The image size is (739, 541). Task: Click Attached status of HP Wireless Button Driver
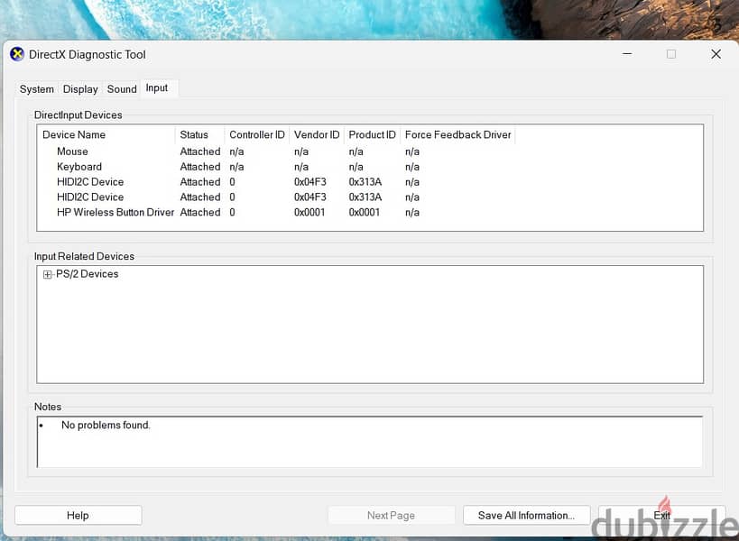click(200, 213)
